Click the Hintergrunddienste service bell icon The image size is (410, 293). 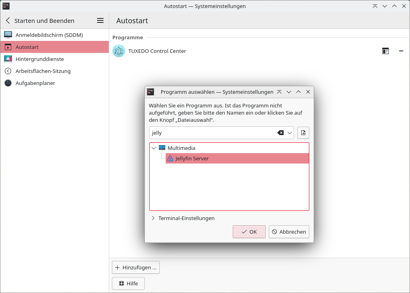[x=8, y=59]
